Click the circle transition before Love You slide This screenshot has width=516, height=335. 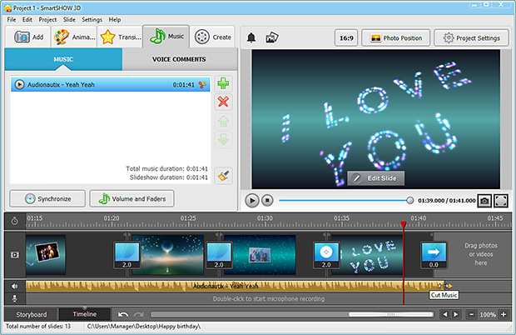pyautogui.click(x=326, y=255)
